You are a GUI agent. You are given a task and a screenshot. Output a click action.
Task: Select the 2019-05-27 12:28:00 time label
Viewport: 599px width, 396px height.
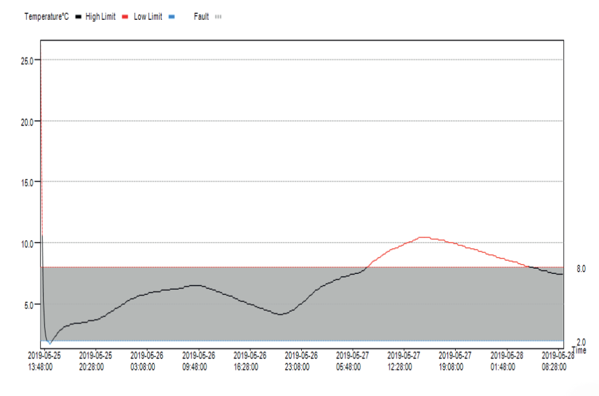[x=404, y=361]
